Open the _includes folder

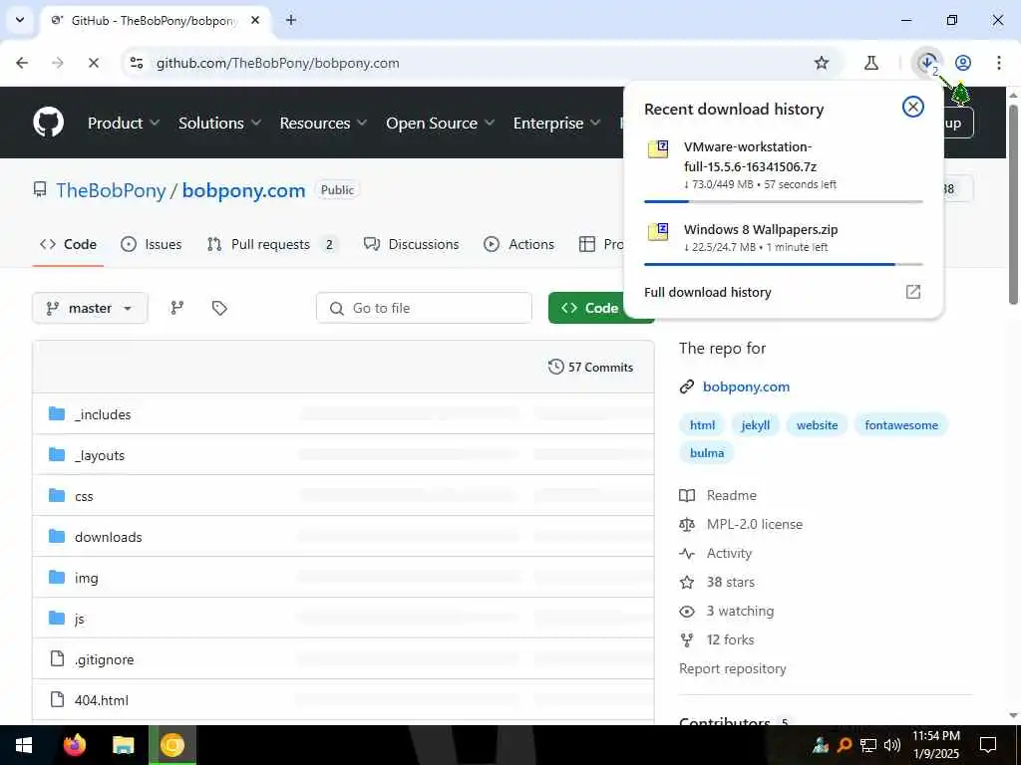point(103,414)
